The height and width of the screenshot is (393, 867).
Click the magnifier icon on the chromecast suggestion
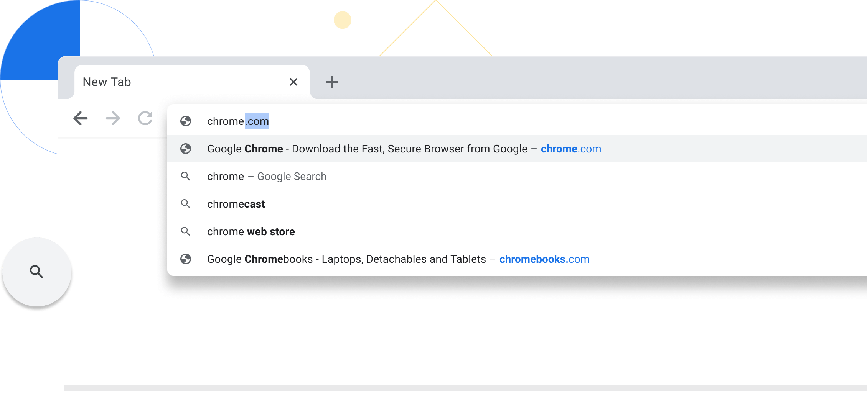click(186, 204)
